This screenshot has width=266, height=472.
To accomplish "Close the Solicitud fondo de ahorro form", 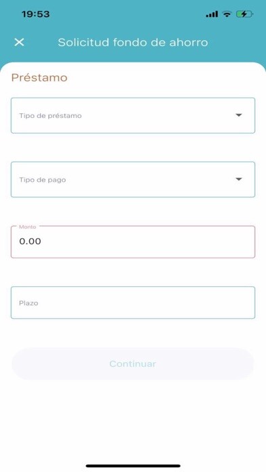I will (19, 42).
